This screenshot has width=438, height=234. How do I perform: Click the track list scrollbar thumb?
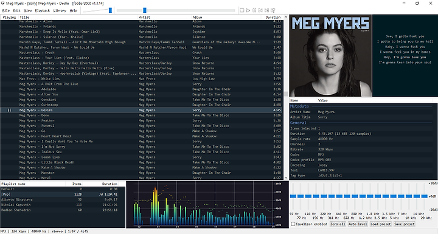click(x=286, y=94)
